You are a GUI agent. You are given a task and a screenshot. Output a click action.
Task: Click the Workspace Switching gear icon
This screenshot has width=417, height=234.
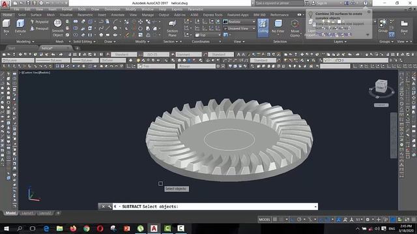pos(367,220)
